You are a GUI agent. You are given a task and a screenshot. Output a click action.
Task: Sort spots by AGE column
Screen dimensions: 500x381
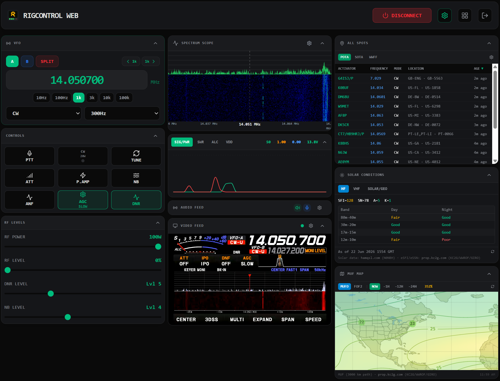point(479,69)
